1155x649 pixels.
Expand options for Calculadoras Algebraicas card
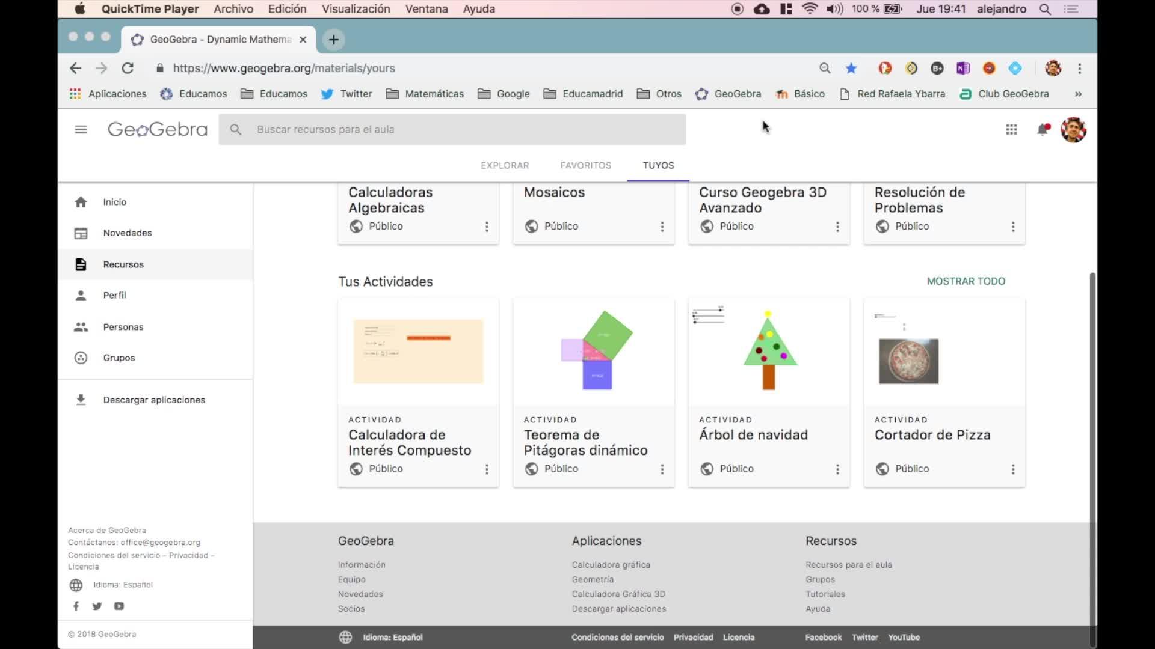click(x=487, y=227)
